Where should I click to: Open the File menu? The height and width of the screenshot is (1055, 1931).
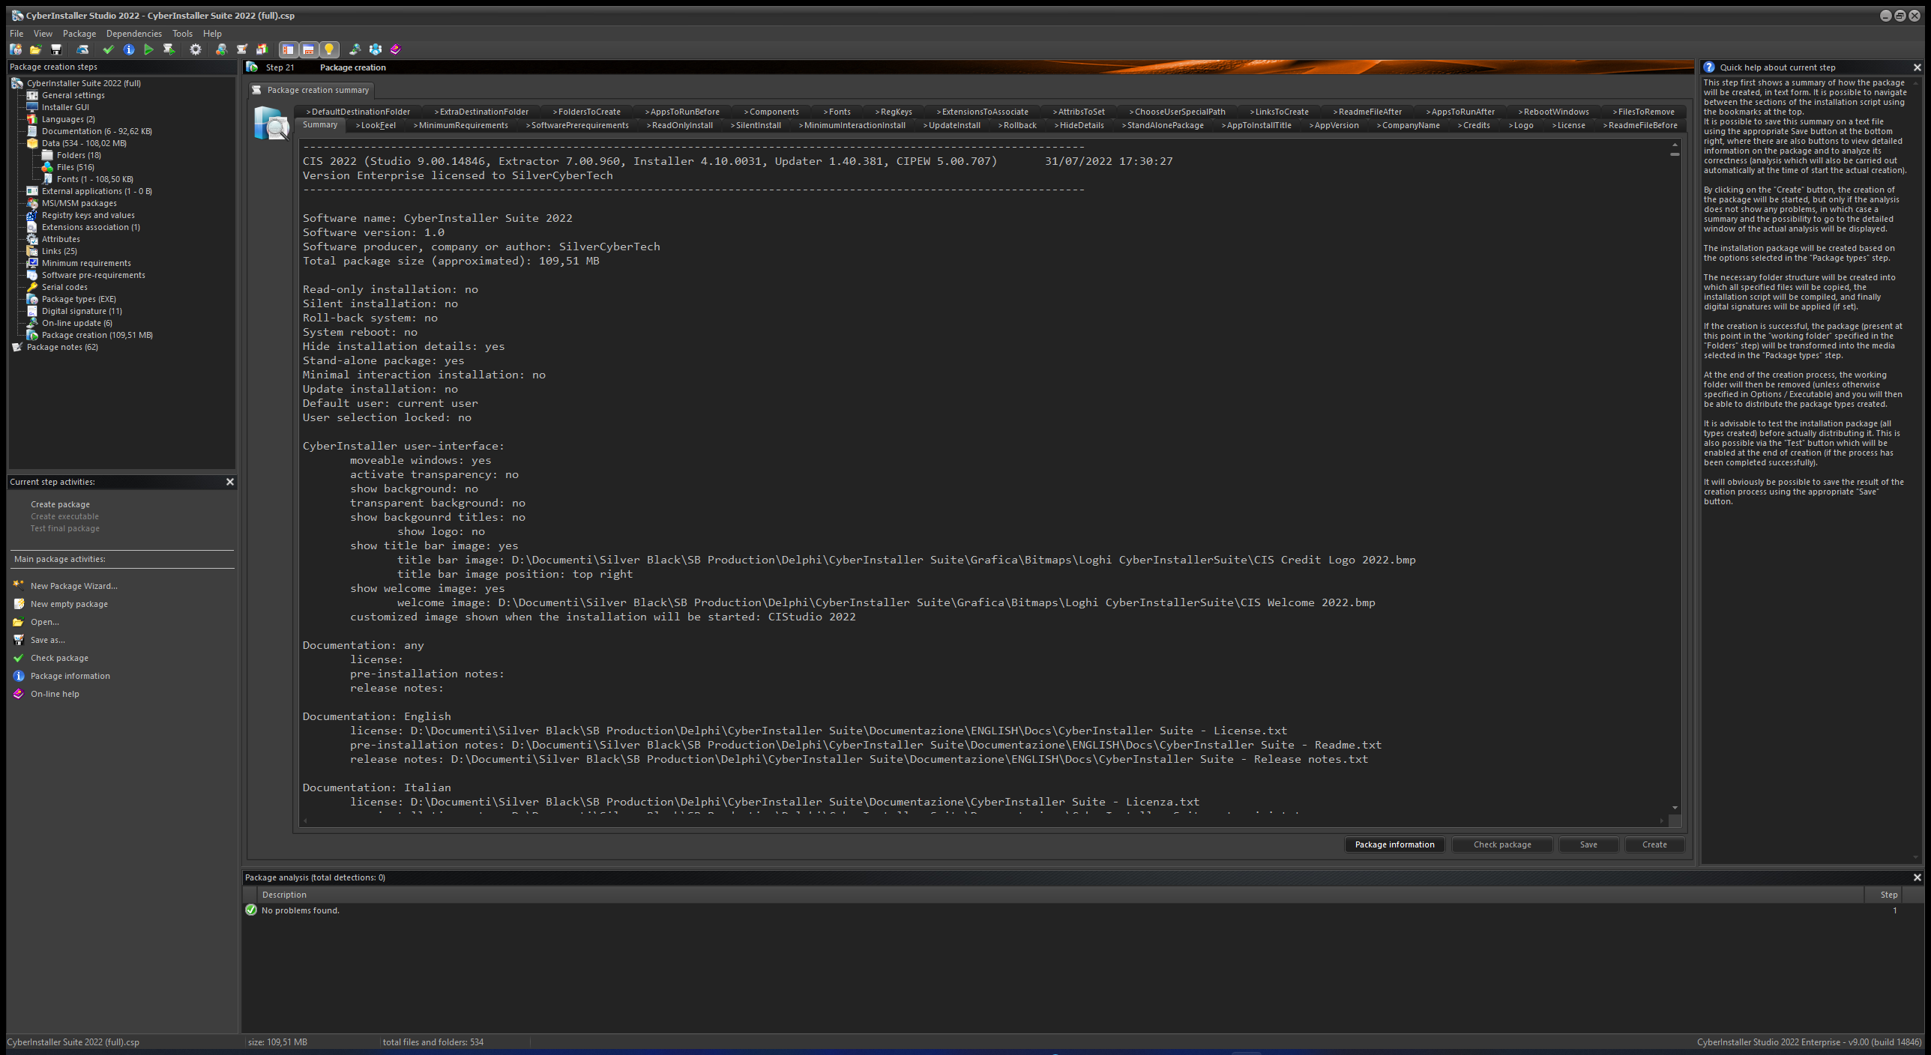(16, 34)
